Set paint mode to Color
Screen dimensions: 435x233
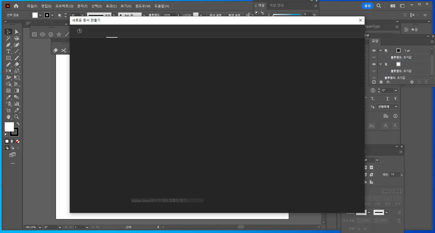[7, 141]
